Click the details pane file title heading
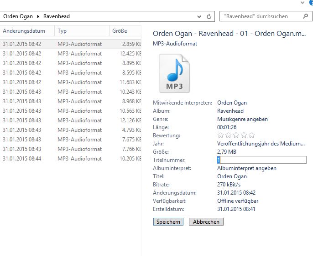Image resolution: width=313 pixels, height=256 pixels. click(229, 34)
